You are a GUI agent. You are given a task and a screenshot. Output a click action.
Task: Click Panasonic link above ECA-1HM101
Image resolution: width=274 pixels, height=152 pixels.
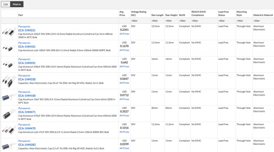click(24, 43)
